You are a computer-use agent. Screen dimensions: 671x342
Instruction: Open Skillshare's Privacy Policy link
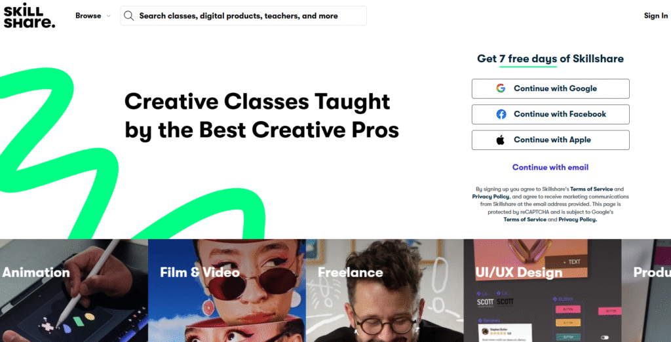490,197
